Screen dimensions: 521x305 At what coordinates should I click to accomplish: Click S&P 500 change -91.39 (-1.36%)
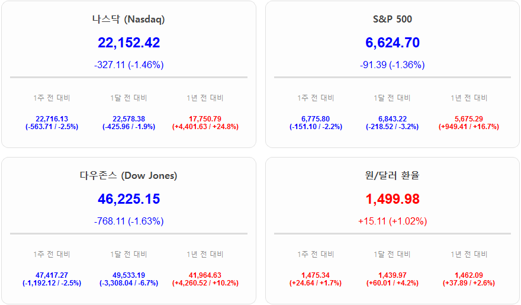392,65
